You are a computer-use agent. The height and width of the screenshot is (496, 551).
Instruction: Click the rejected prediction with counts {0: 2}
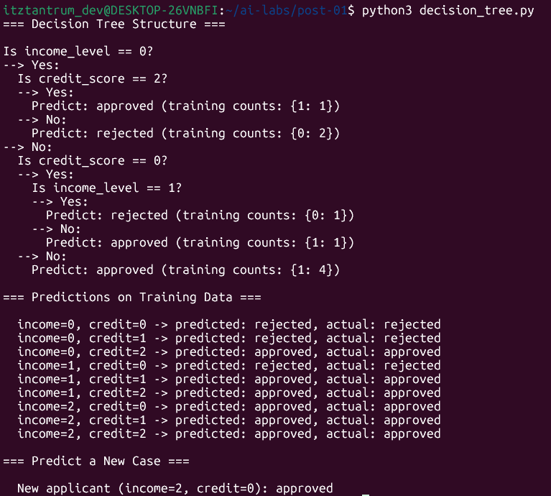coord(185,134)
